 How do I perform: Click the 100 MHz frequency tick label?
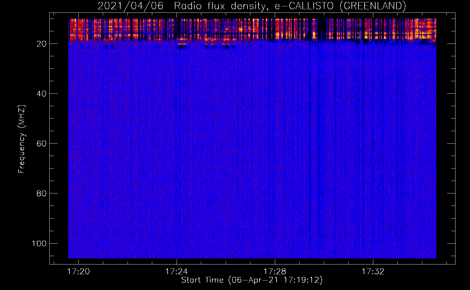tap(39, 243)
